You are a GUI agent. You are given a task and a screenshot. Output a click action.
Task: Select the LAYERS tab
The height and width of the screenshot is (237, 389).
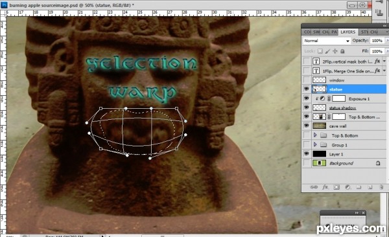(x=348, y=32)
